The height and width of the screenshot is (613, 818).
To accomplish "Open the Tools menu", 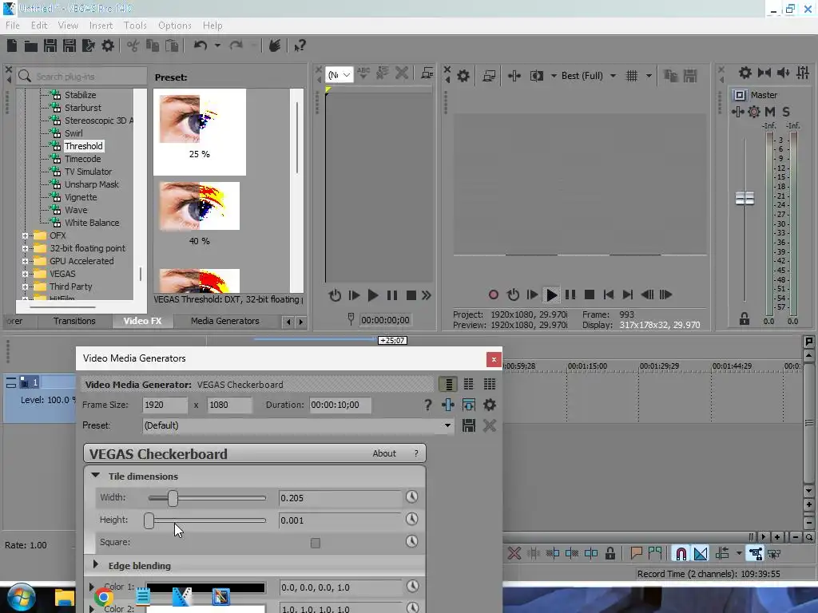I will pyautogui.click(x=135, y=26).
